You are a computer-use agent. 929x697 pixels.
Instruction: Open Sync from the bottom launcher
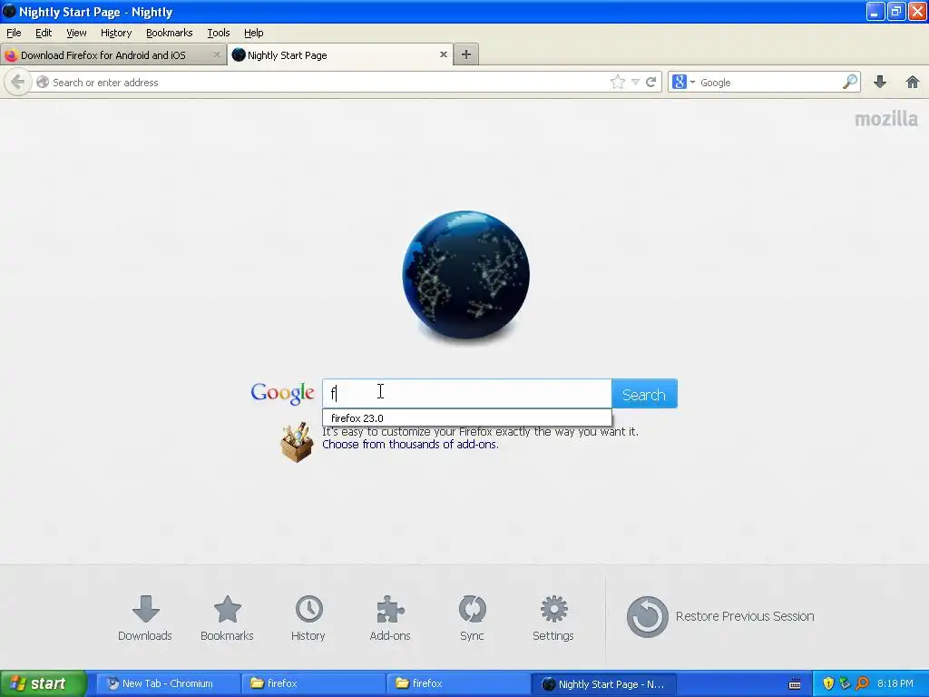tap(472, 619)
